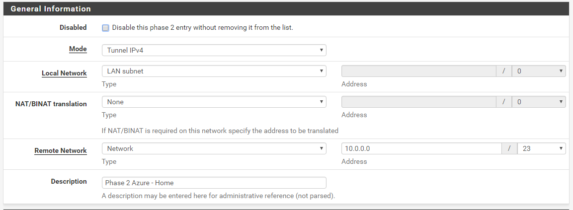Click the arrow on Remote Network Type dropdown
This screenshot has height=210, width=573.
point(321,148)
